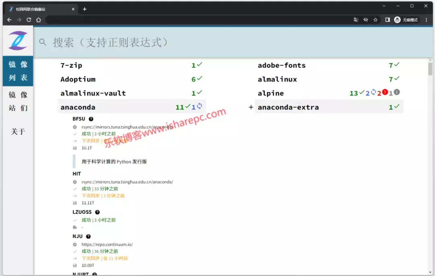Image resolution: width=435 pixels, height=276 pixels.
Task: Toggle the browser side panel icon
Action: [387, 20]
